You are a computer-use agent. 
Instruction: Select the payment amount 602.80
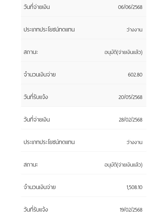click(135, 75)
